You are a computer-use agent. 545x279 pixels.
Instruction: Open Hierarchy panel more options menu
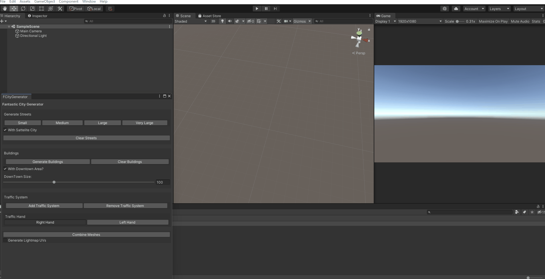(169, 16)
